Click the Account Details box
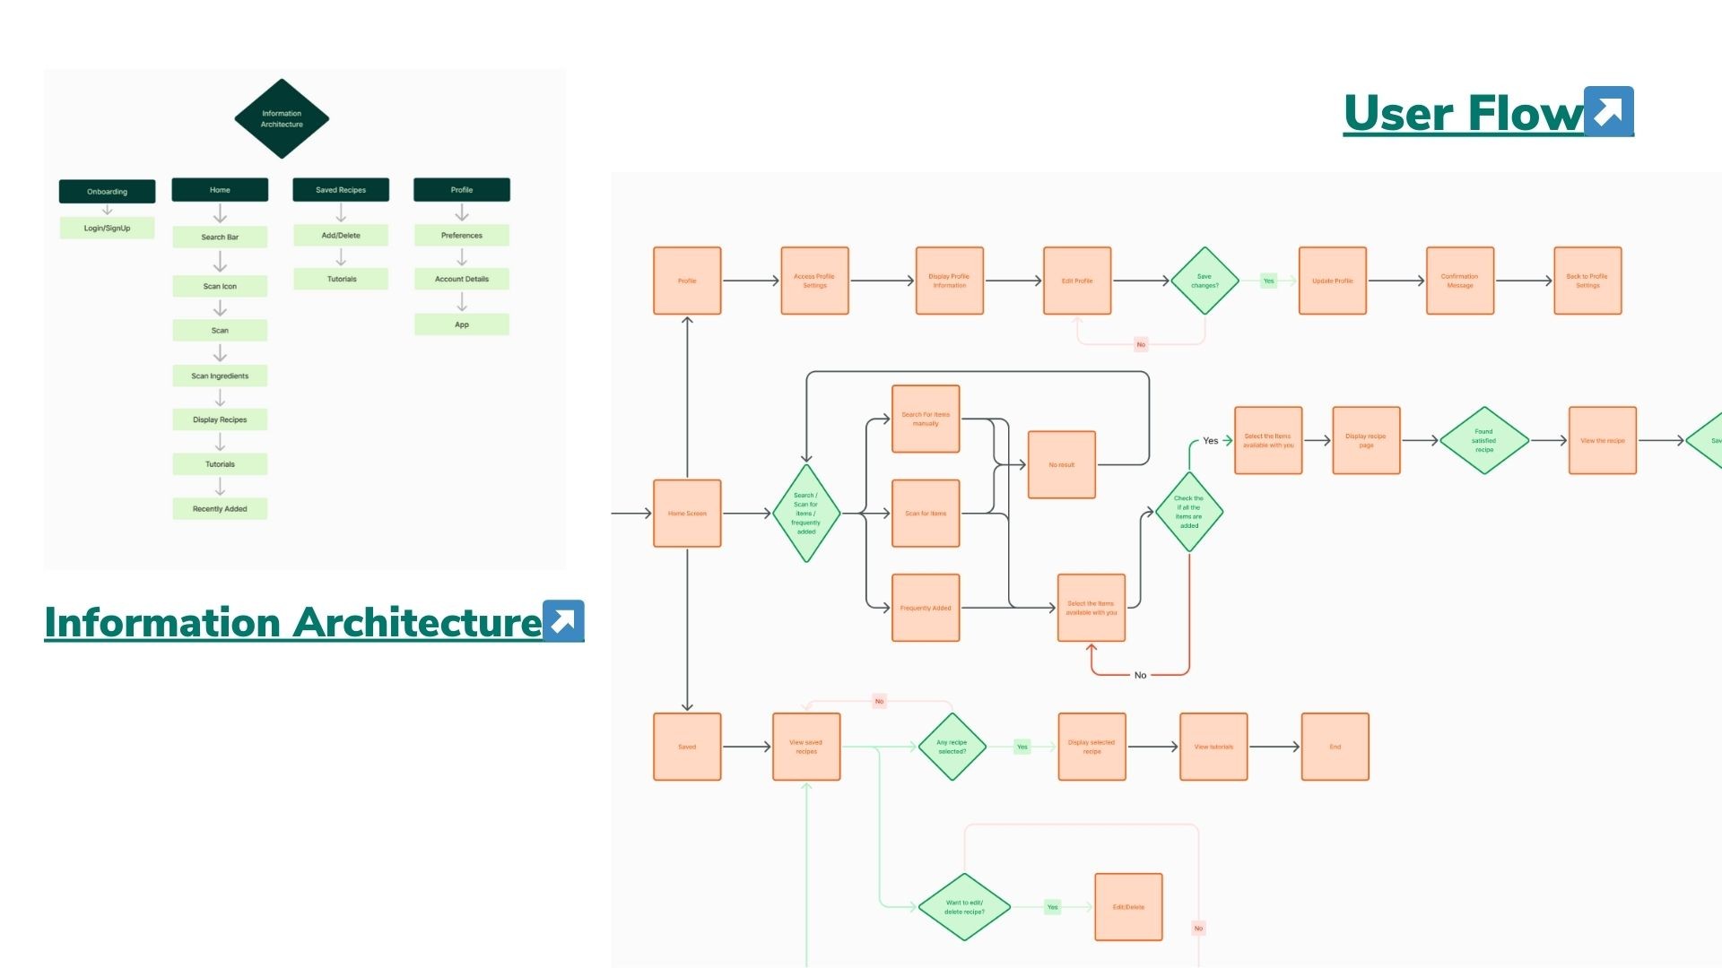This screenshot has height=968, width=1722. point(461,279)
